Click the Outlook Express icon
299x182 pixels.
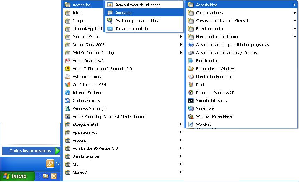pos(67,101)
